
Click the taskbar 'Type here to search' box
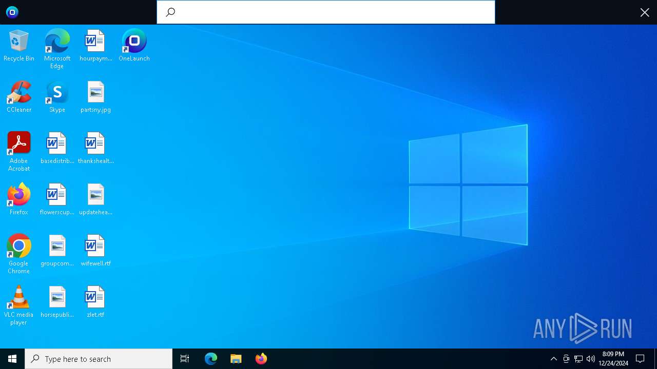pos(99,359)
